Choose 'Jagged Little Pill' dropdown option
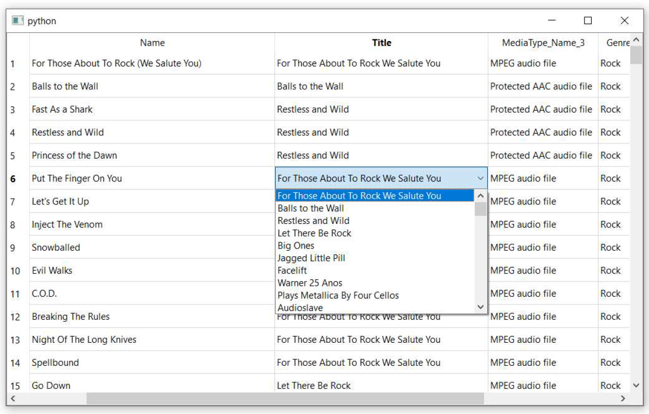649x414 pixels. tap(375, 258)
